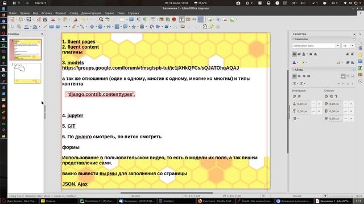Open the Вставка menu

(47, 13)
